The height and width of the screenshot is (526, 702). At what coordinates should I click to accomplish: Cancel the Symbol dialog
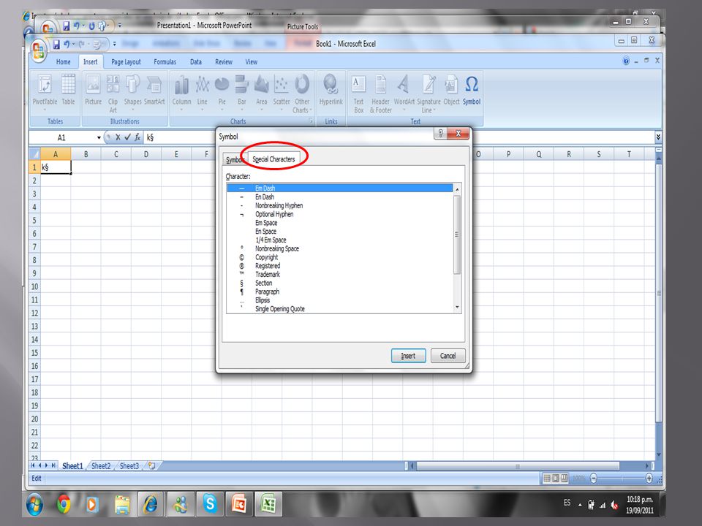(x=448, y=356)
